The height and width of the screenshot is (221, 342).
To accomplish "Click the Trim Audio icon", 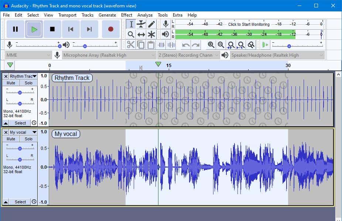I will pyautogui.click(x=161, y=45).
